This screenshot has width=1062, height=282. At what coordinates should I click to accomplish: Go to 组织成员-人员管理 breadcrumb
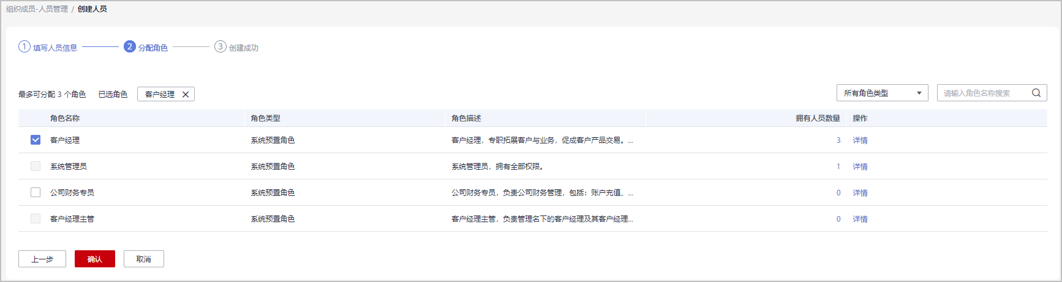click(x=37, y=9)
